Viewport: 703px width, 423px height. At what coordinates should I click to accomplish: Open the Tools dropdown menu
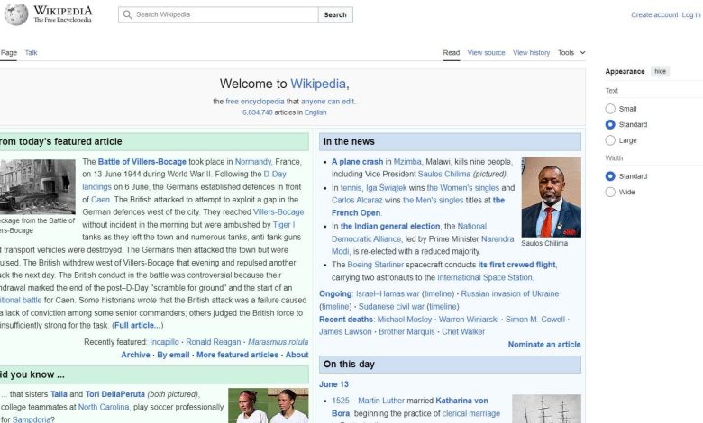(571, 53)
